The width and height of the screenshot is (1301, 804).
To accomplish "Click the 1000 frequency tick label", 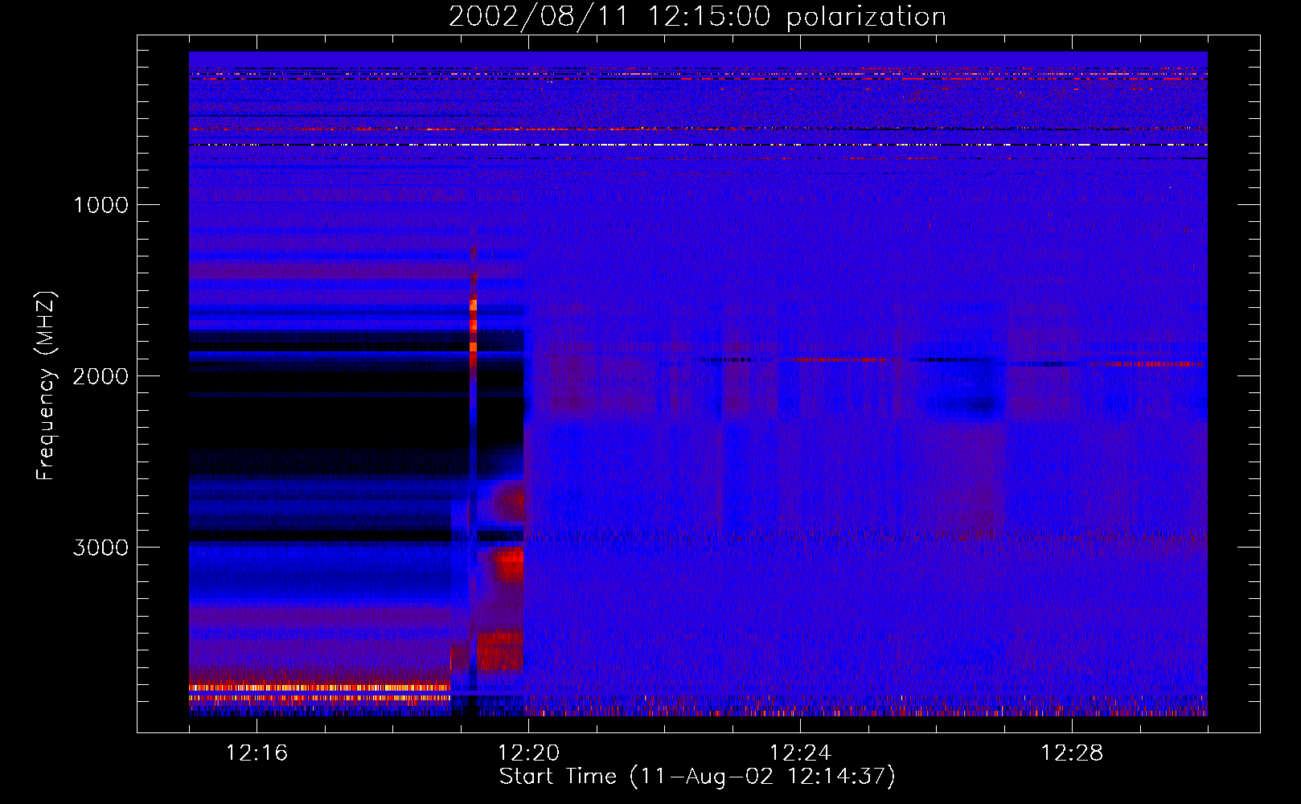I will [x=101, y=205].
